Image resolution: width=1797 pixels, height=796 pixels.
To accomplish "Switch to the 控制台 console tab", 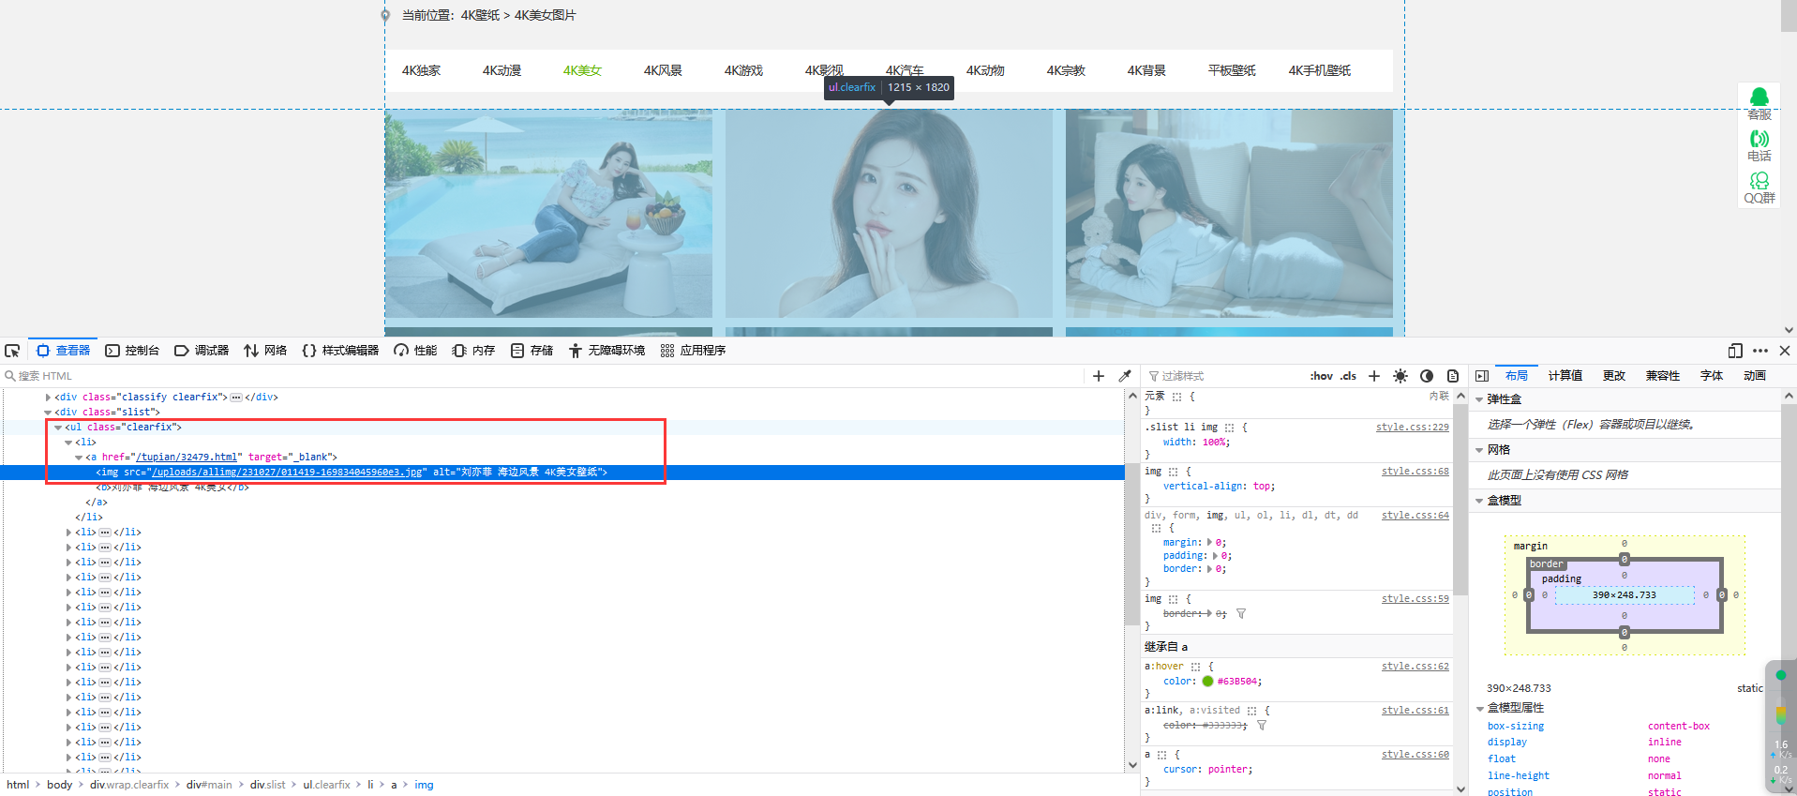I will click(132, 351).
